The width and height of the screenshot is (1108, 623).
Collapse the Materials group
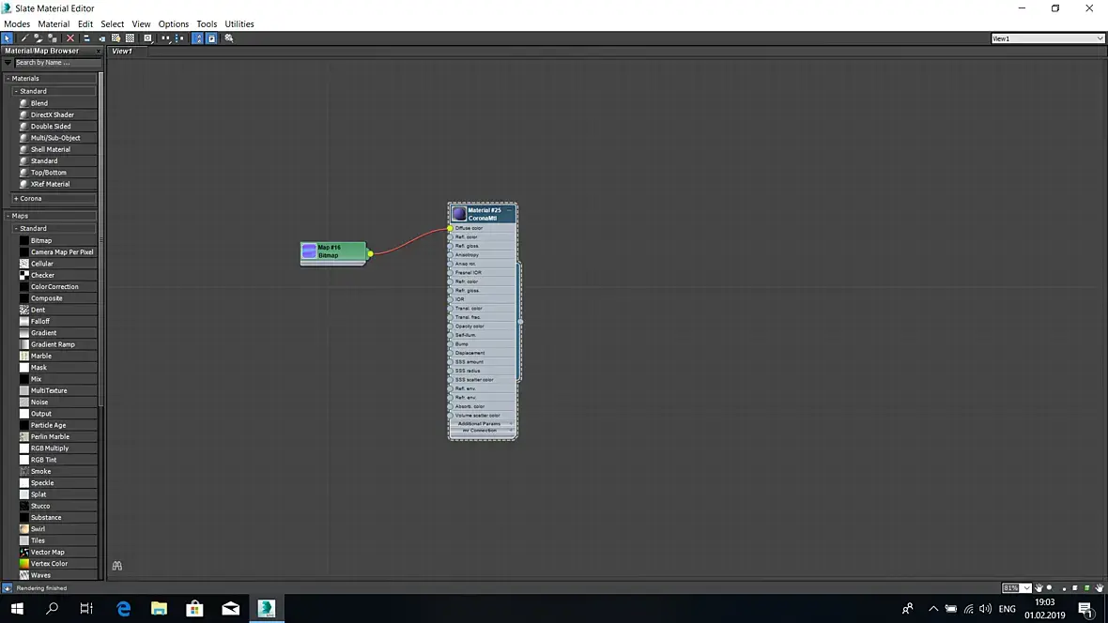pyautogui.click(x=8, y=79)
